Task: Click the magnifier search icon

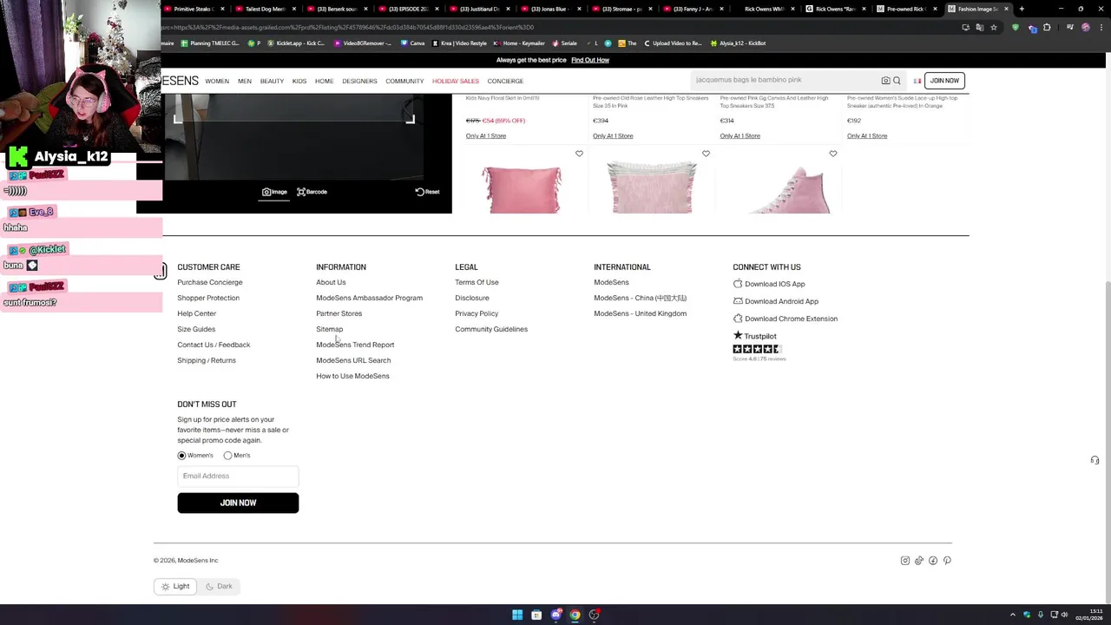Action: click(x=897, y=81)
